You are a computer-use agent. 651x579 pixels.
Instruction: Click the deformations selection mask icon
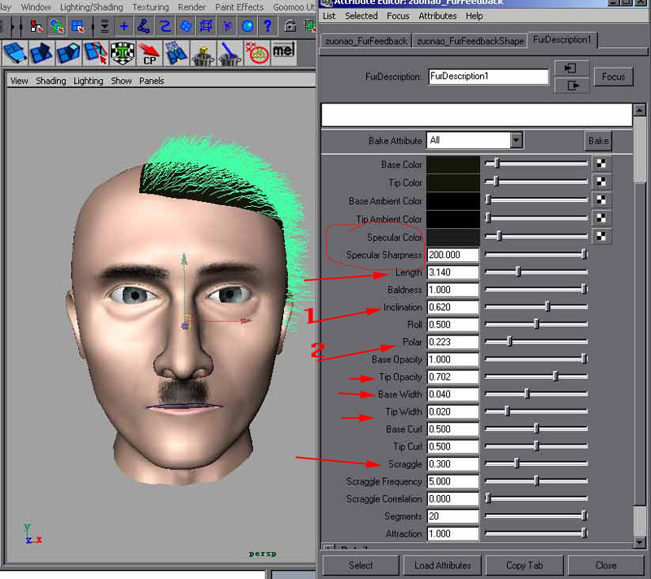coord(207,27)
